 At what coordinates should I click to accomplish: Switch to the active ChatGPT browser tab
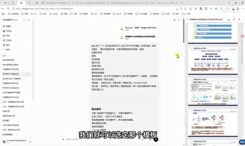(21, 3)
